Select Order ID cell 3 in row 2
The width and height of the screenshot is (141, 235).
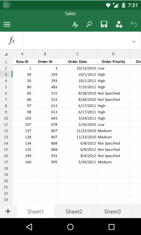point(45,68)
